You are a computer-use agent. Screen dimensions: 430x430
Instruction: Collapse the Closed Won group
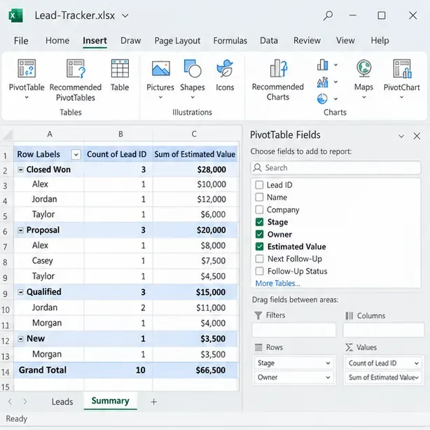tap(20, 169)
